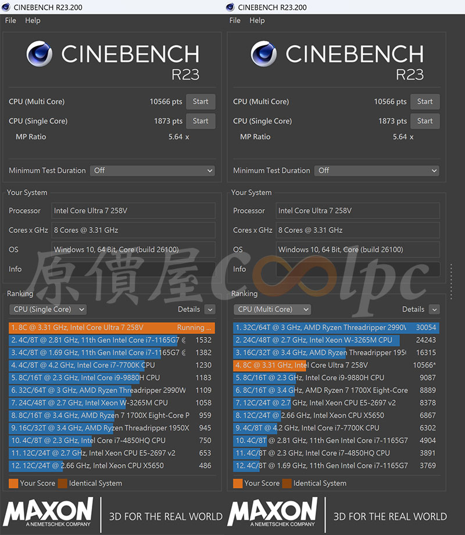Image resolution: width=465 pixels, height=535 pixels.
Task: Select i7-1165G7 row scoring 1532
Action: click(x=112, y=340)
